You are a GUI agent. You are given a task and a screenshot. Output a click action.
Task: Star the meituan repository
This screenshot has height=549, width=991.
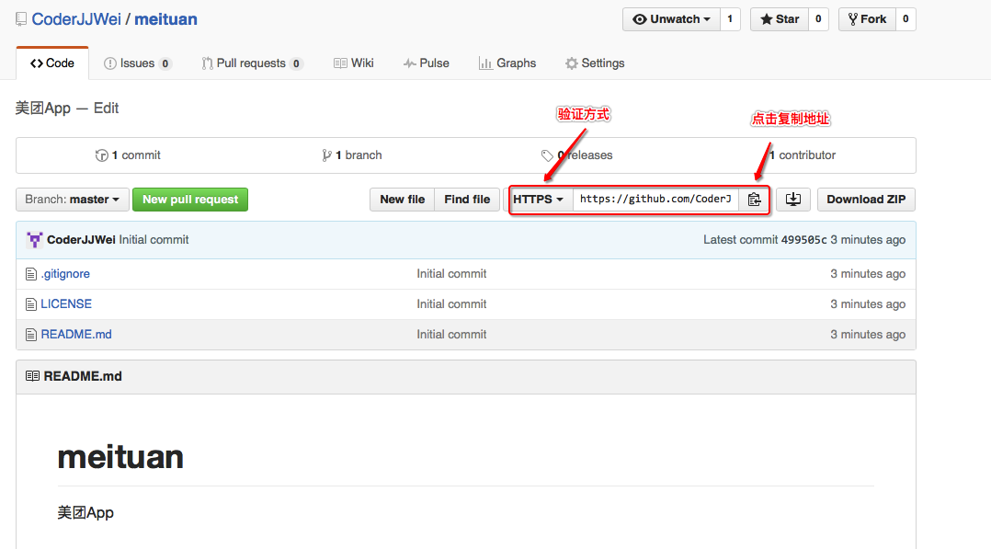(780, 19)
